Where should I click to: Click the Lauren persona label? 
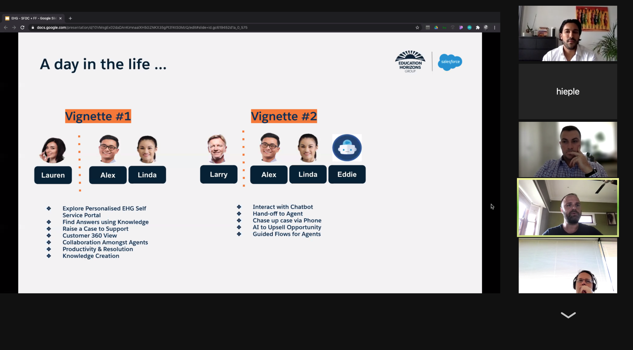tap(53, 175)
